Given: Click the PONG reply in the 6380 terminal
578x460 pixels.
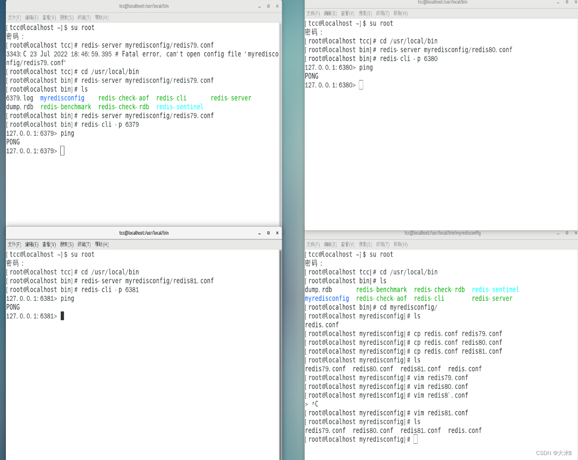Looking at the screenshot, I should click(x=312, y=76).
